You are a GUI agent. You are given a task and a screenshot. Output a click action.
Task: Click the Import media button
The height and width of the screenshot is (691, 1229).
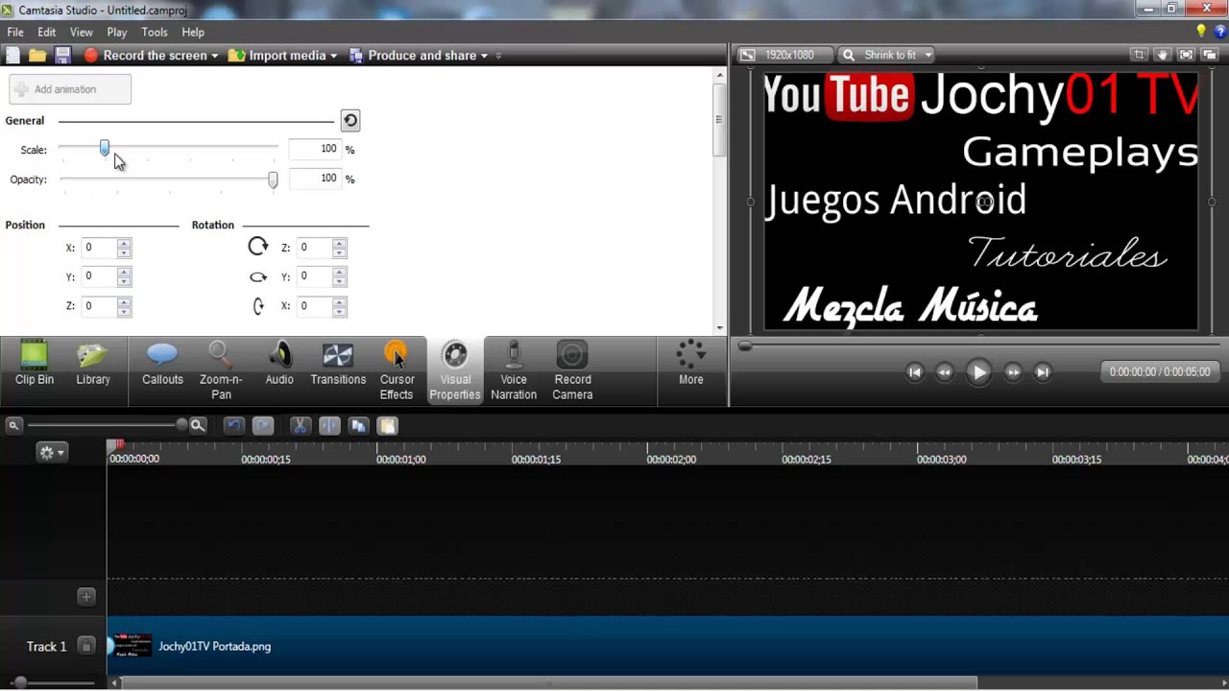point(277,56)
